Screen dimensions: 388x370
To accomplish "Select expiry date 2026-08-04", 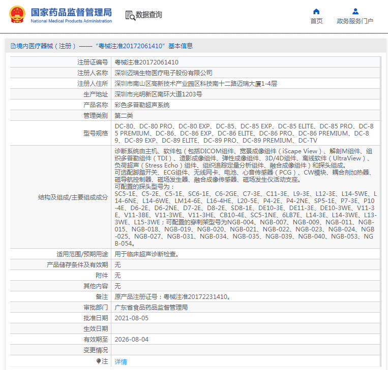I will point(131,339).
